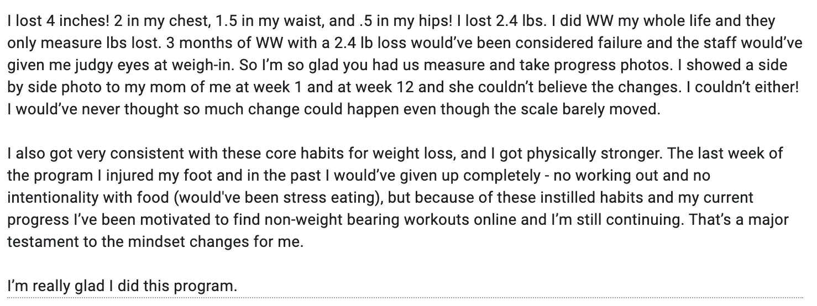Click on the word "testament"
Screen dimensions: 817x306
point(37,240)
